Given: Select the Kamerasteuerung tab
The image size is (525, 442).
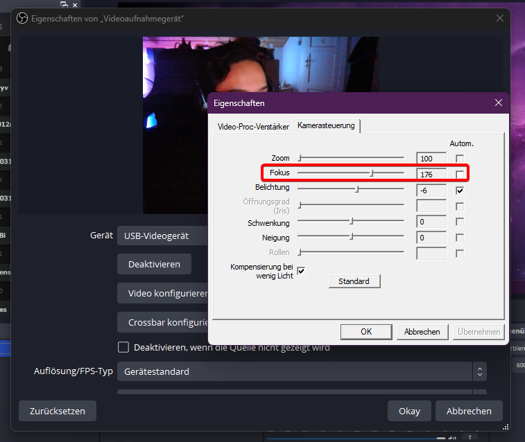Looking at the screenshot, I should [326, 125].
